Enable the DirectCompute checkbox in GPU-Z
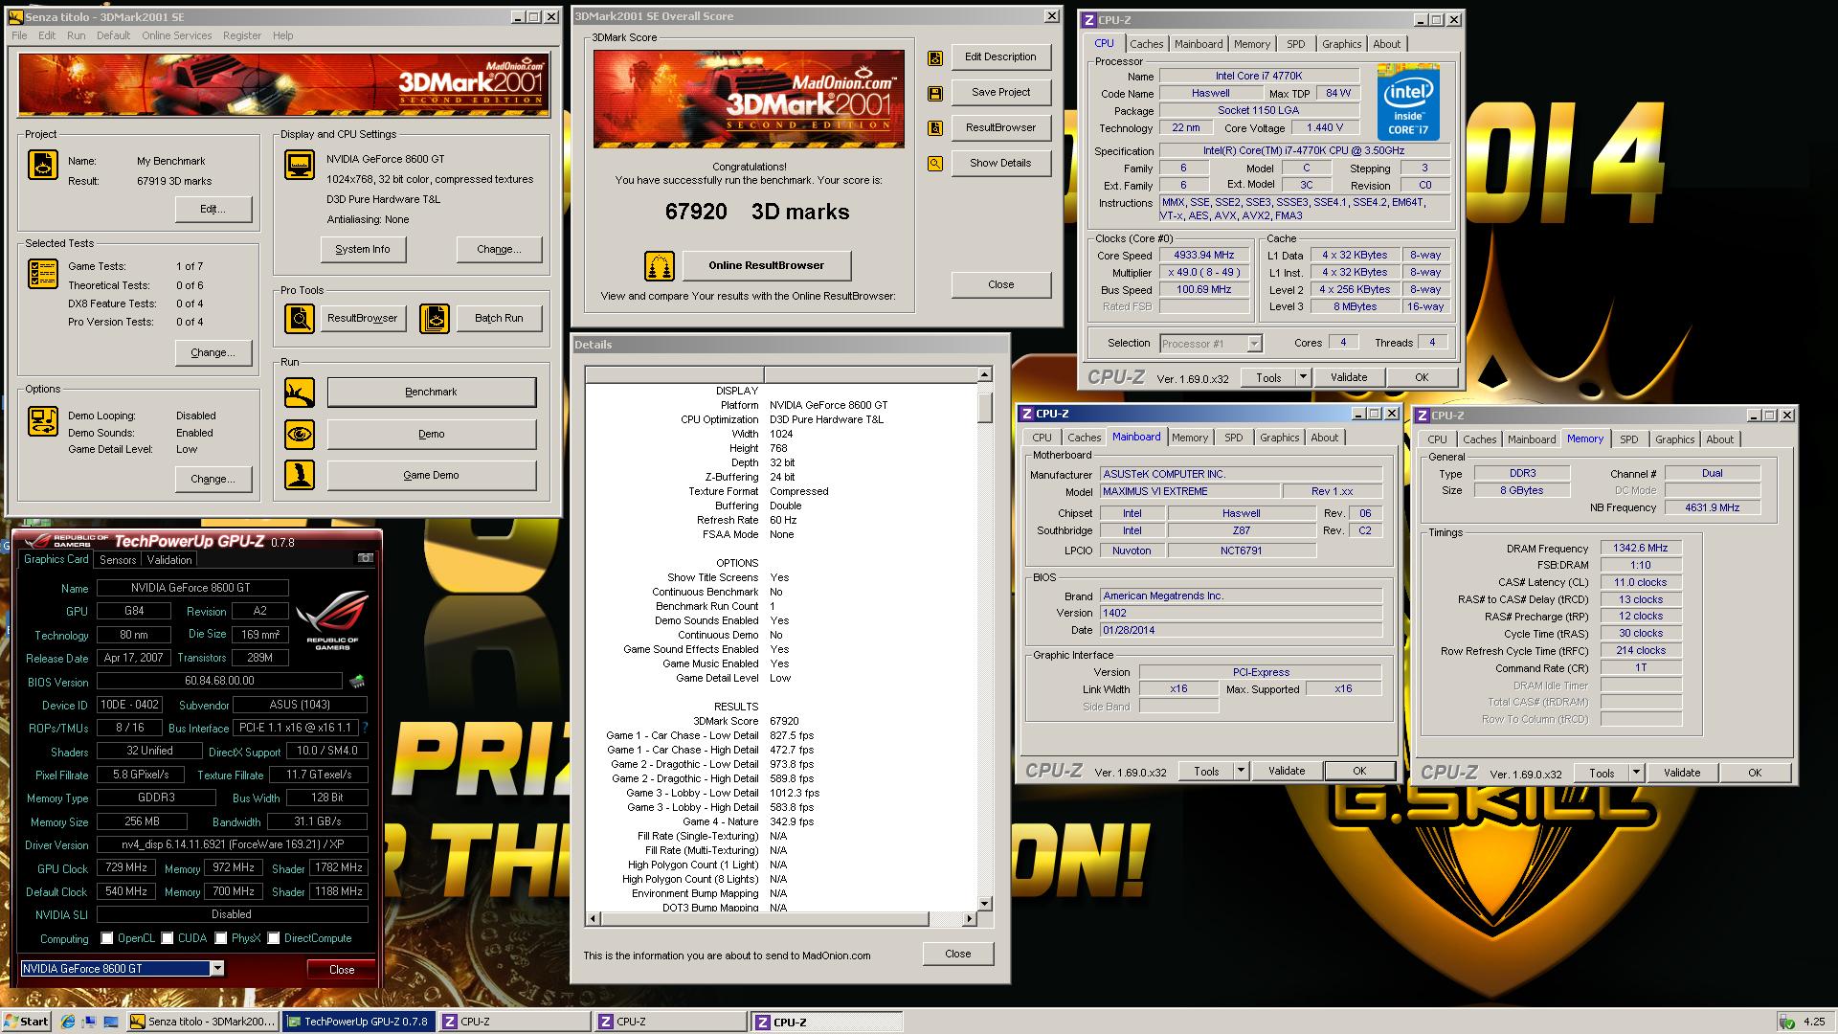Image resolution: width=1838 pixels, height=1034 pixels. pos(274,938)
